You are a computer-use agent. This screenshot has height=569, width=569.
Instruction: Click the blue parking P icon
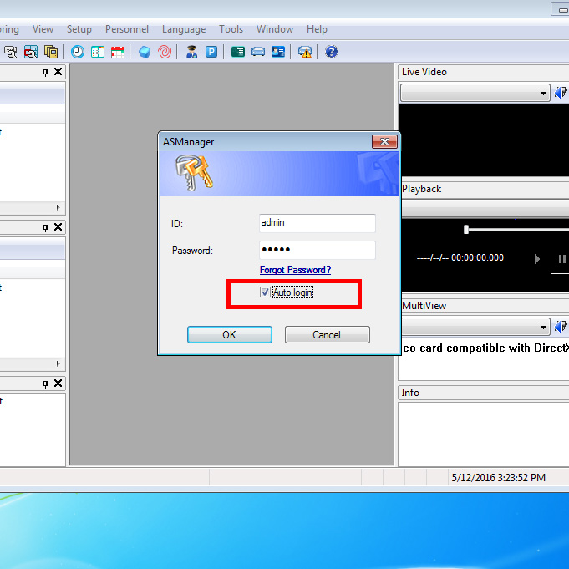[211, 52]
